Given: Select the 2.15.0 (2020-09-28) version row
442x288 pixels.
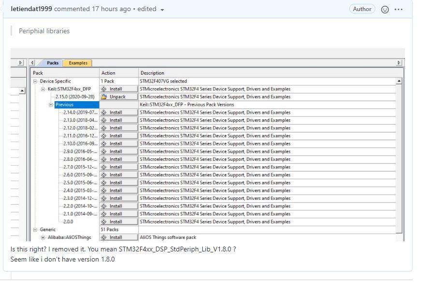Looking at the screenshot, I should (x=75, y=97).
